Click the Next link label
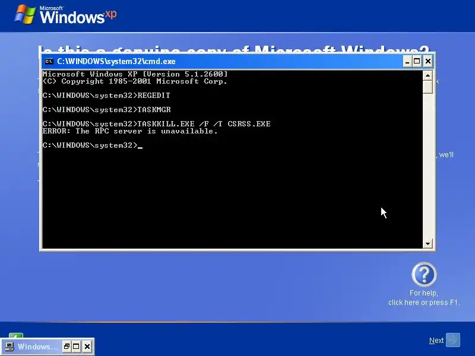Viewport: 475px width, 356px height. 436,341
